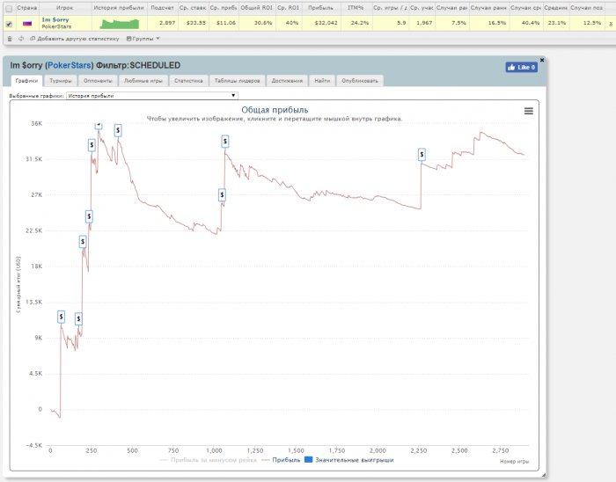Click the refresh icon next to the delete icon

click(x=20, y=38)
